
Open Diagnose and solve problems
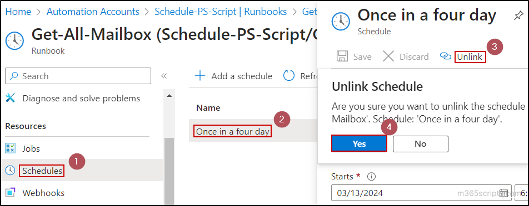[x=81, y=99]
